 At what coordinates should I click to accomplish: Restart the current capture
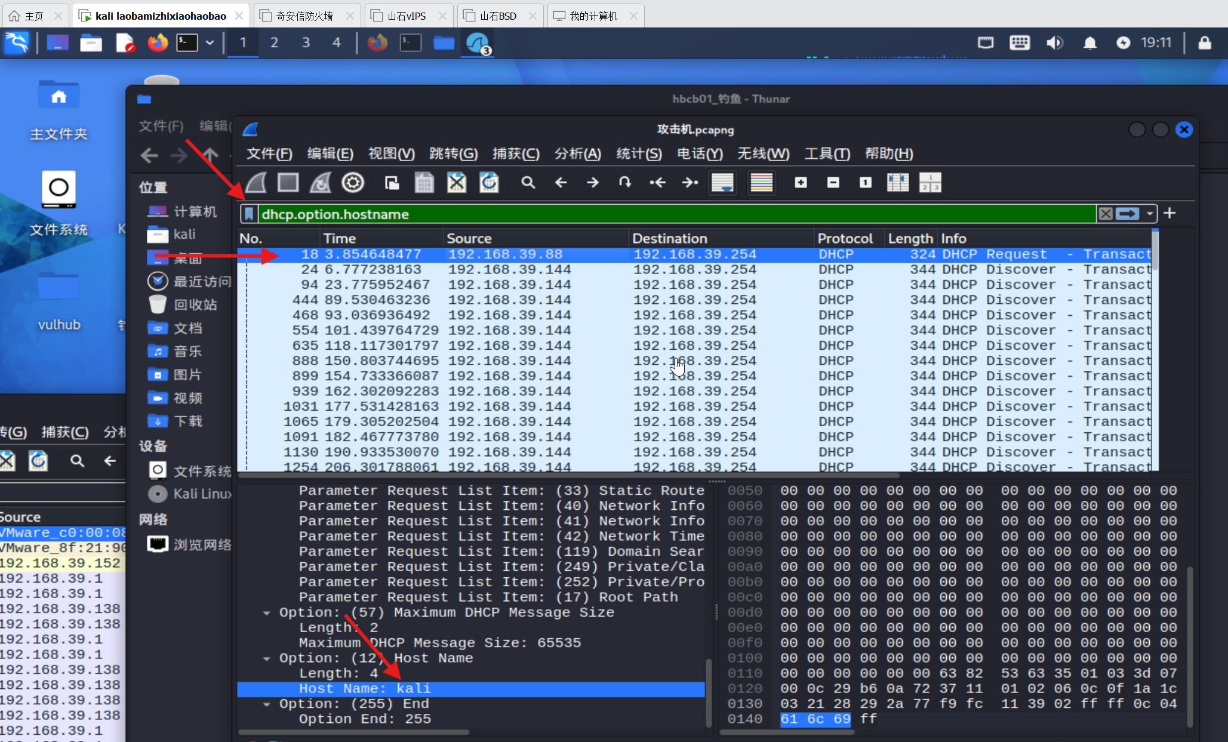(x=320, y=183)
